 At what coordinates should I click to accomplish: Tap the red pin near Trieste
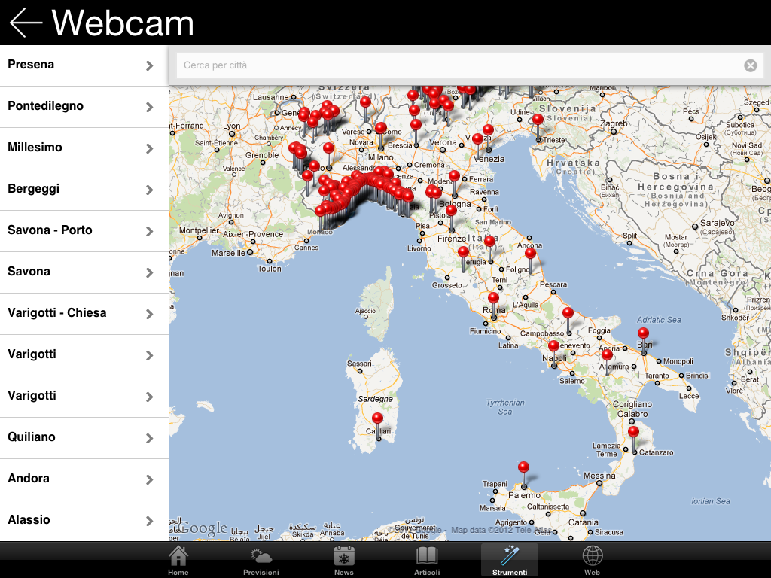[x=538, y=119]
